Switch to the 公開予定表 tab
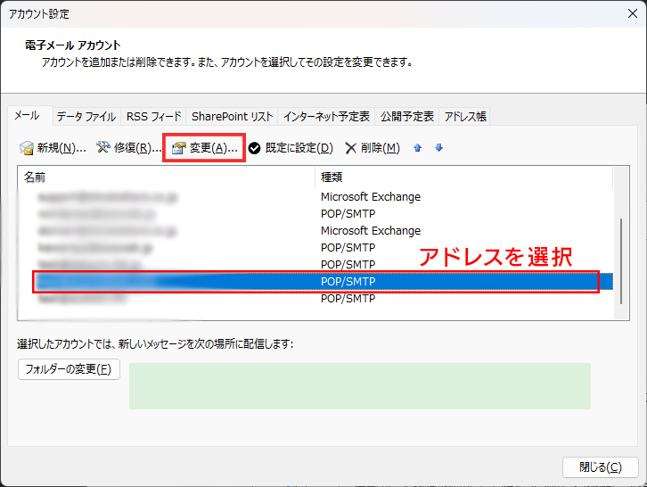647x487 pixels. point(407,117)
